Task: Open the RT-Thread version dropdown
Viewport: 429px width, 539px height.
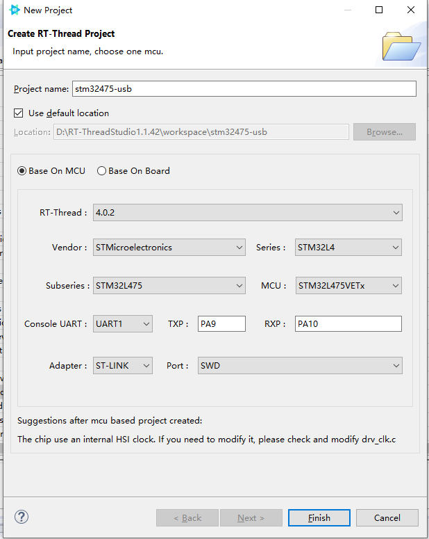Action: [x=247, y=212]
